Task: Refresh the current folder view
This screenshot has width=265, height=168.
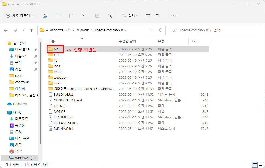Action: coord(161,30)
